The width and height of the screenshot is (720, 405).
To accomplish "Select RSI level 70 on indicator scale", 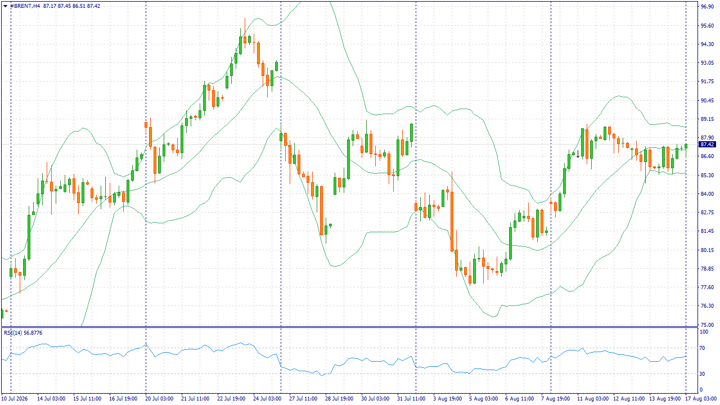I will coord(703,348).
